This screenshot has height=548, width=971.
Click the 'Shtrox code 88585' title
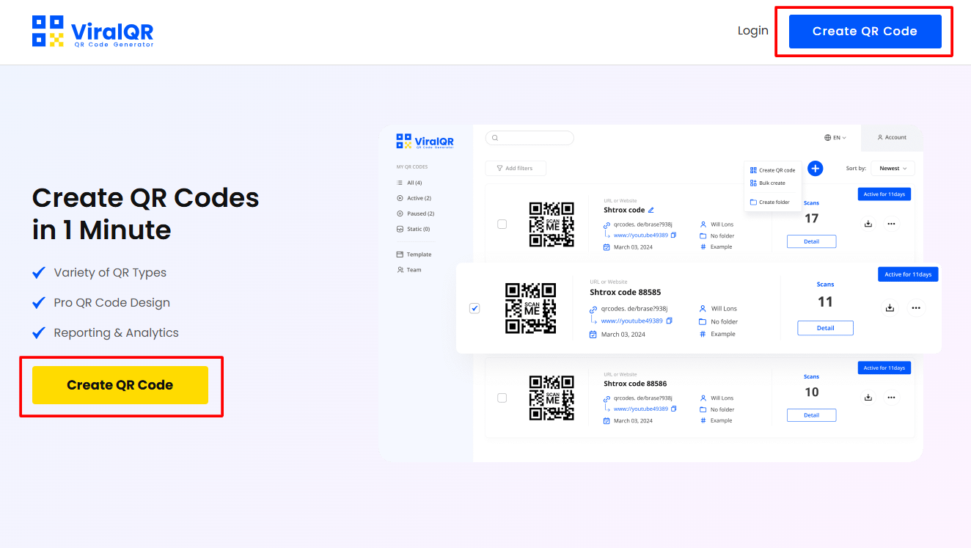point(626,292)
